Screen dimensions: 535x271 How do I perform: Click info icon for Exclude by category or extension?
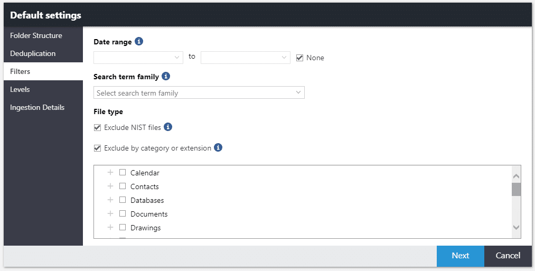[218, 148]
